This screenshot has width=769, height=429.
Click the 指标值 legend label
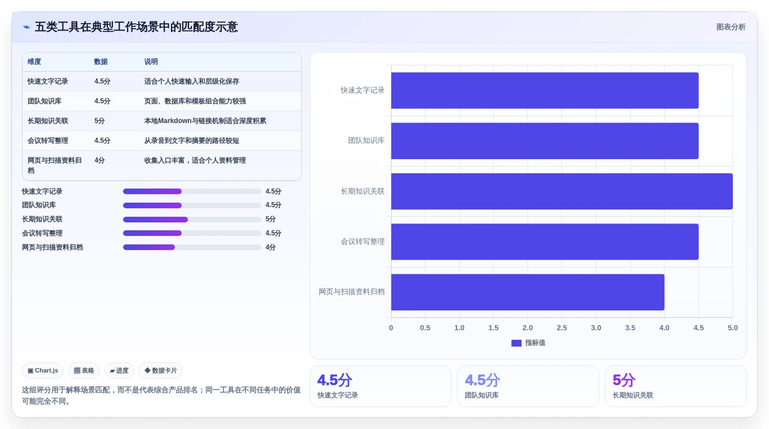(535, 343)
